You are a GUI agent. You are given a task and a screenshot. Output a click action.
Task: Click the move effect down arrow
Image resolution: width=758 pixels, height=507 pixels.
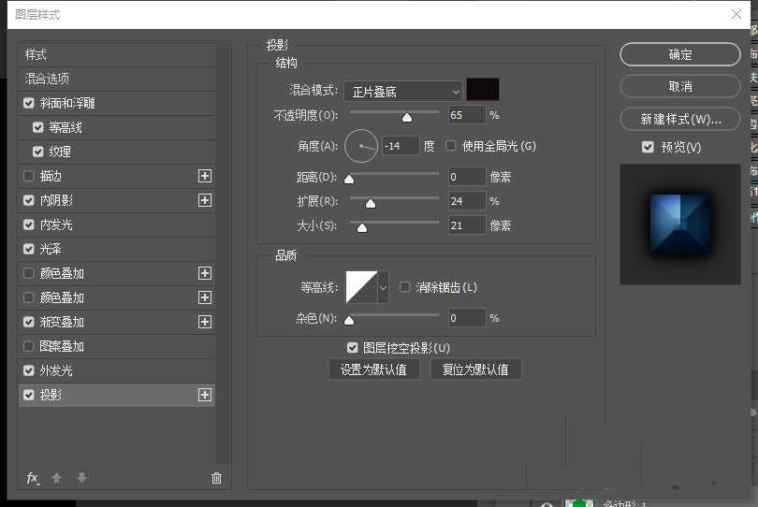coord(81,478)
